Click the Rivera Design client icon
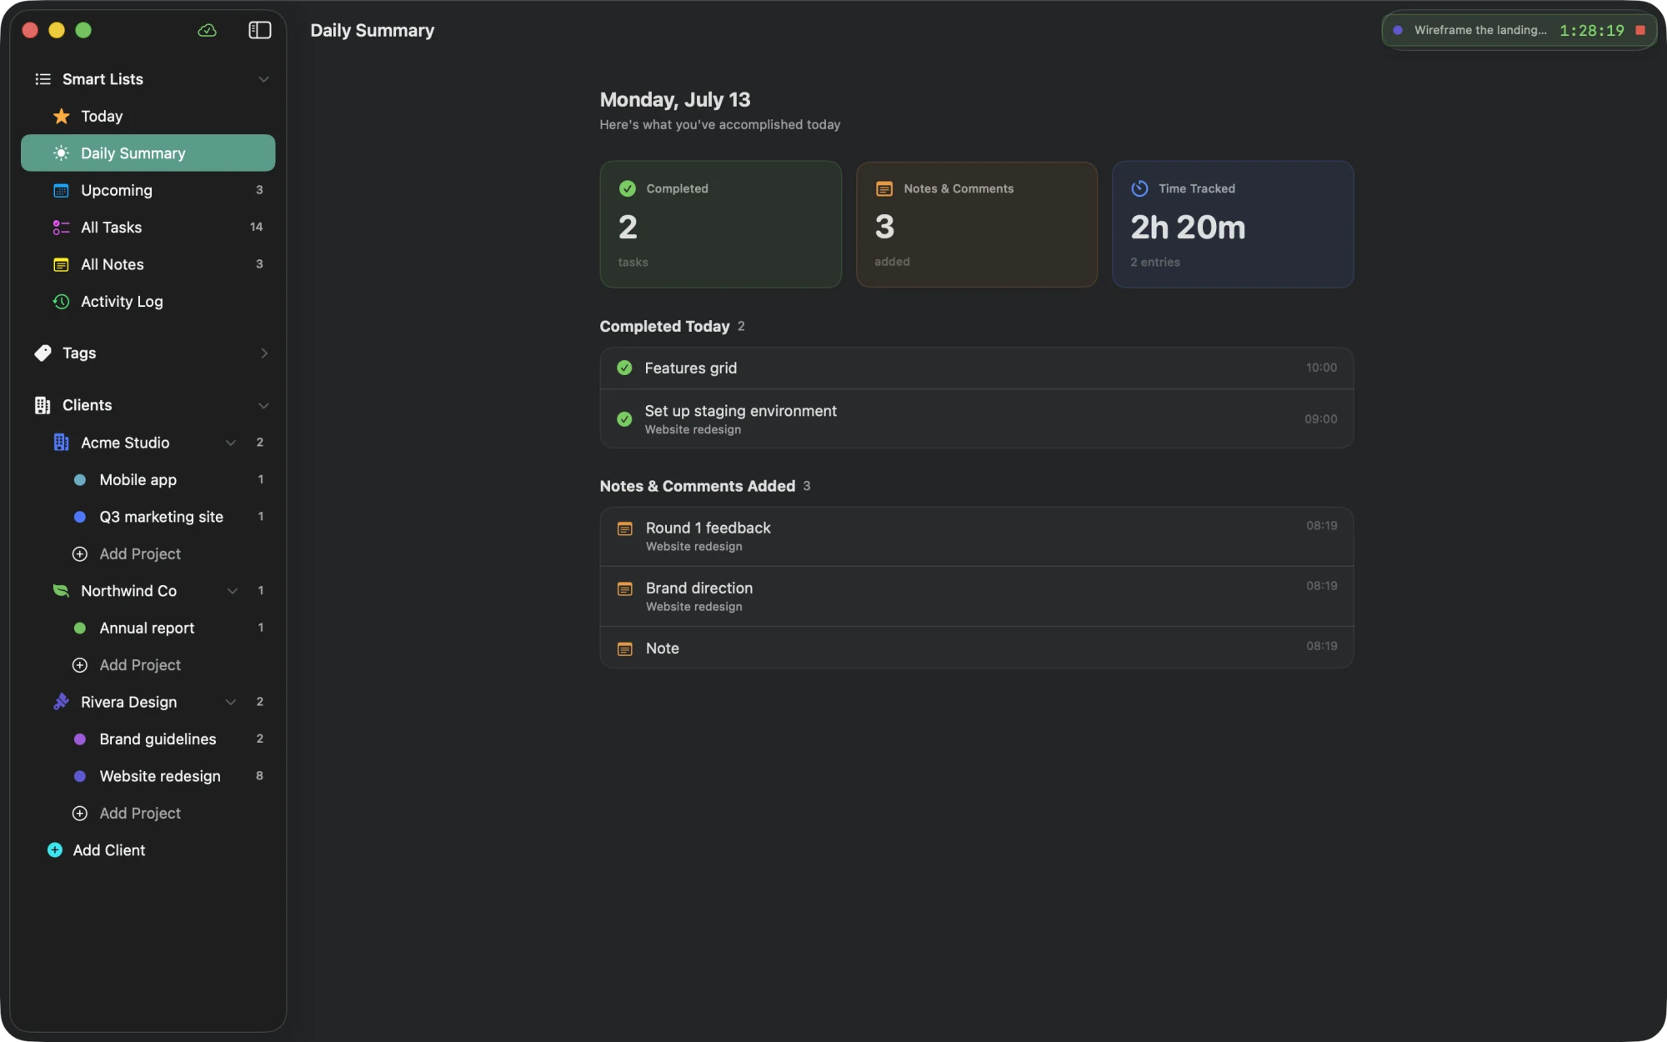This screenshot has width=1667, height=1042. pyautogui.click(x=61, y=702)
